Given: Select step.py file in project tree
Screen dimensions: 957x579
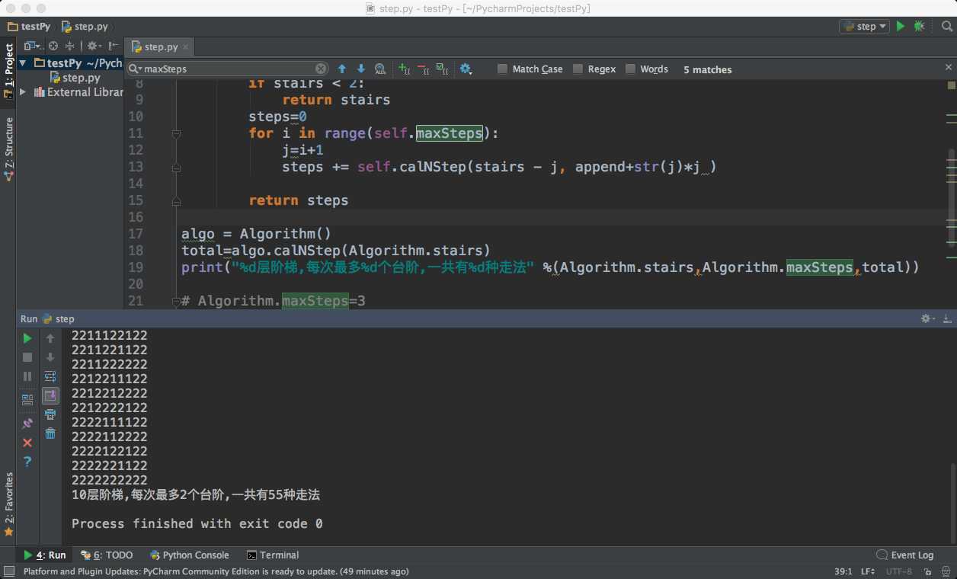Looking at the screenshot, I should (75, 78).
